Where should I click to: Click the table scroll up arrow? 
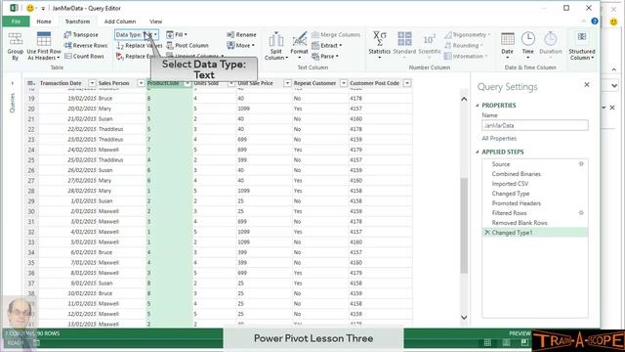tap(464, 99)
